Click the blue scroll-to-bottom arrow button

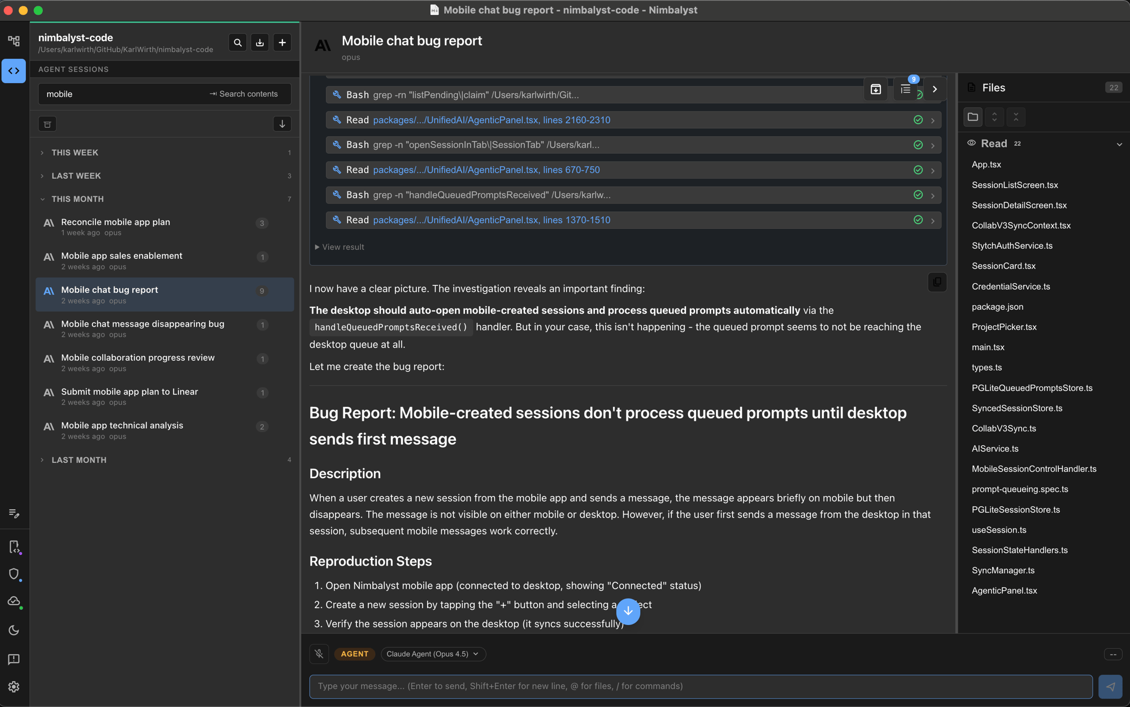pyautogui.click(x=628, y=611)
